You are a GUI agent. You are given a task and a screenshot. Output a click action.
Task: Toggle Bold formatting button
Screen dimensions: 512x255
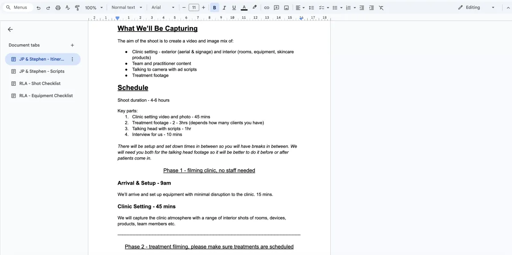(x=215, y=8)
